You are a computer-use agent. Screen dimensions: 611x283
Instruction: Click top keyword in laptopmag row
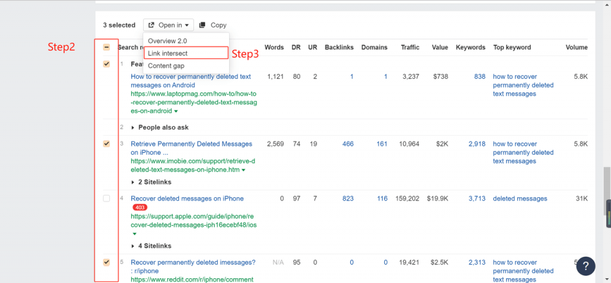pyautogui.click(x=523, y=85)
